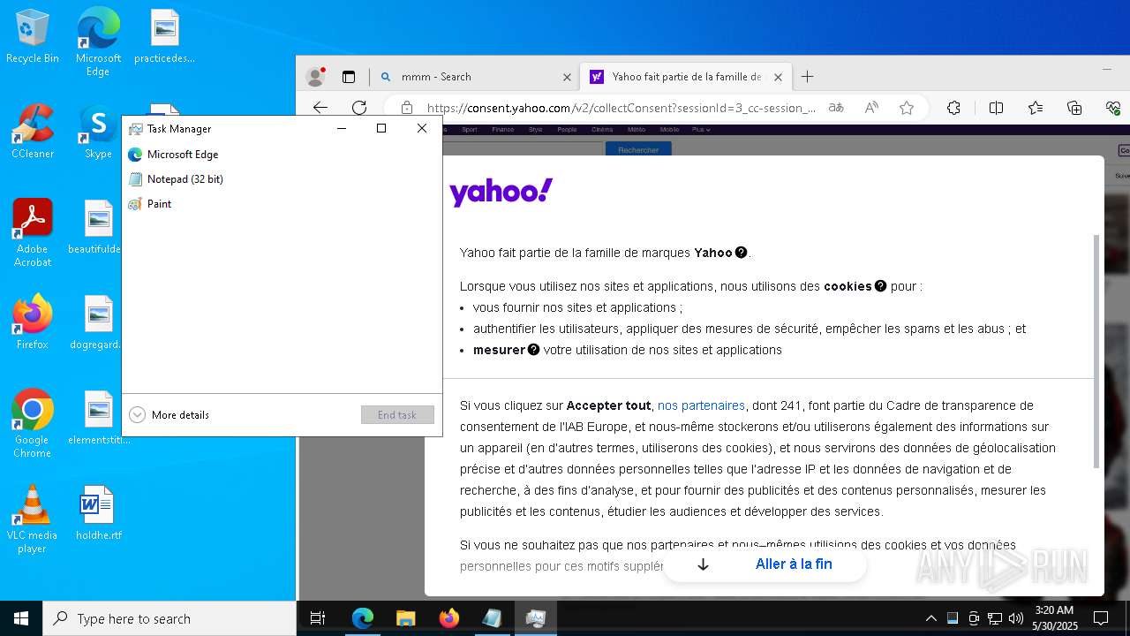
Task: Open Browser essentials heart icon
Action: [1113, 108]
